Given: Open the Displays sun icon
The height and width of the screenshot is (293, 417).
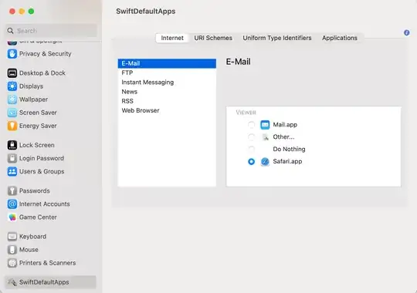Looking at the screenshot, I should coord(12,86).
